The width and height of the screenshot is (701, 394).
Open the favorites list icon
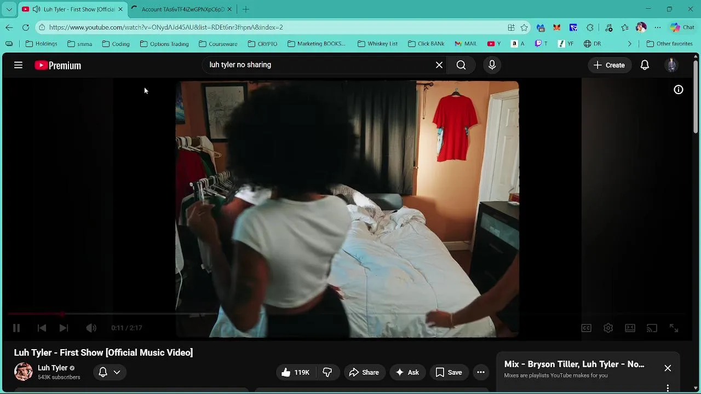point(625,27)
